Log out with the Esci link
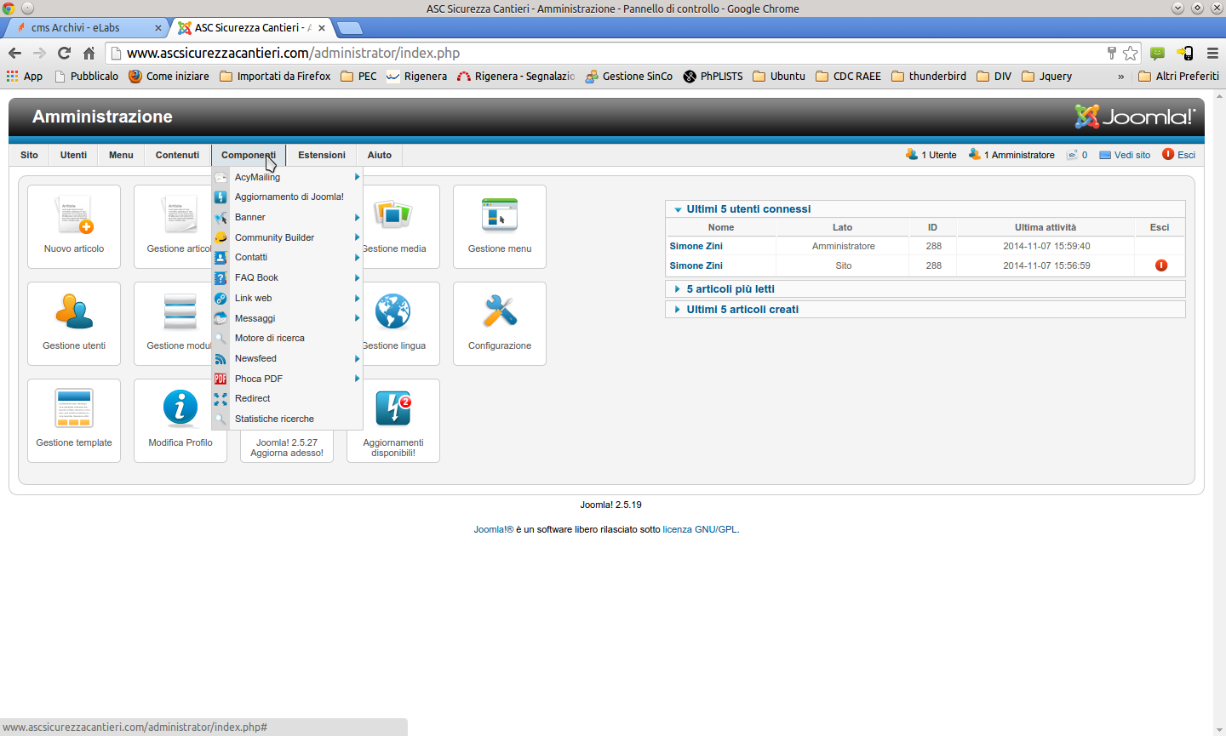Image resolution: width=1226 pixels, height=736 pixels. (x=1179, y=155)
